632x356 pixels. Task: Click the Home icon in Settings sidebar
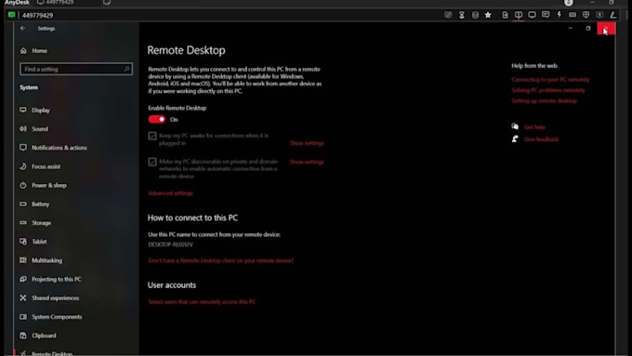23,50
